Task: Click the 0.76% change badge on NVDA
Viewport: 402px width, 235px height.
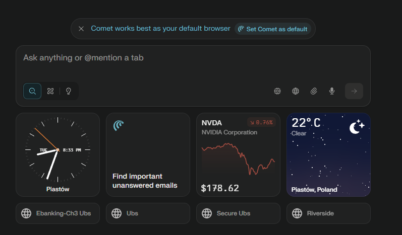Action: 261,122
